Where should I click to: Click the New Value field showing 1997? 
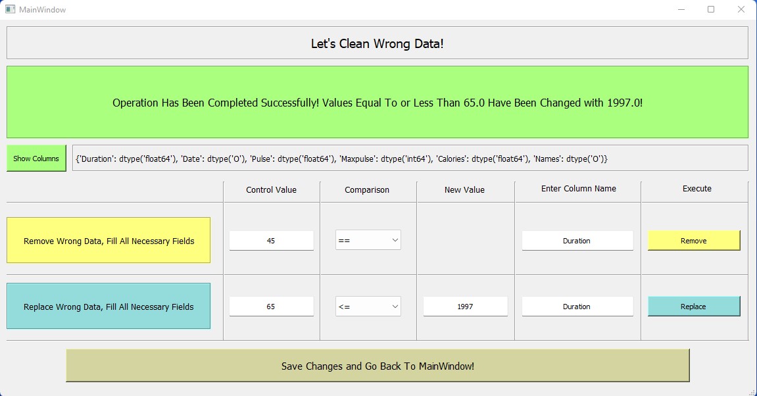(x=465, y=307)
